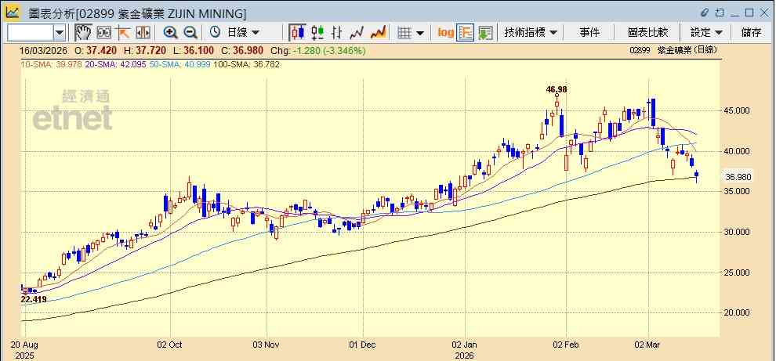This screenshot has height=361, width=776.
Task: Click the 45.000 price axis label
Action: [x=738, y=110]
